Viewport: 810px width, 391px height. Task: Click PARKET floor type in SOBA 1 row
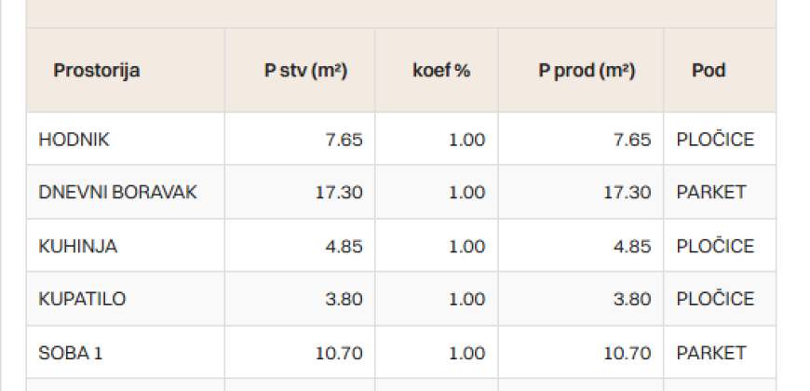point(711,353)
